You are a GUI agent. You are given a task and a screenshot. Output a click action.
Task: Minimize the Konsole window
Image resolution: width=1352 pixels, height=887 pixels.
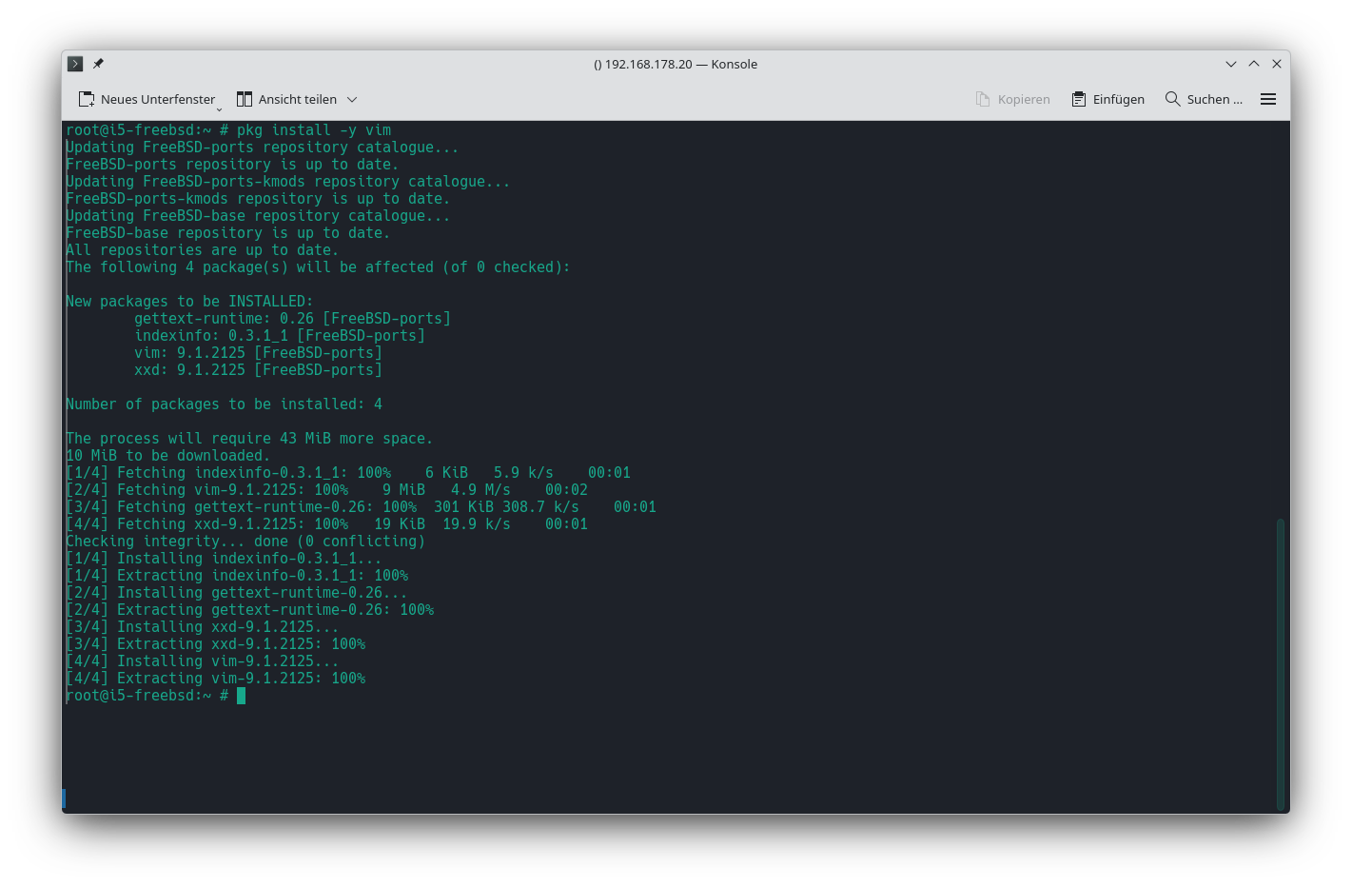(x=1231, y=64)
